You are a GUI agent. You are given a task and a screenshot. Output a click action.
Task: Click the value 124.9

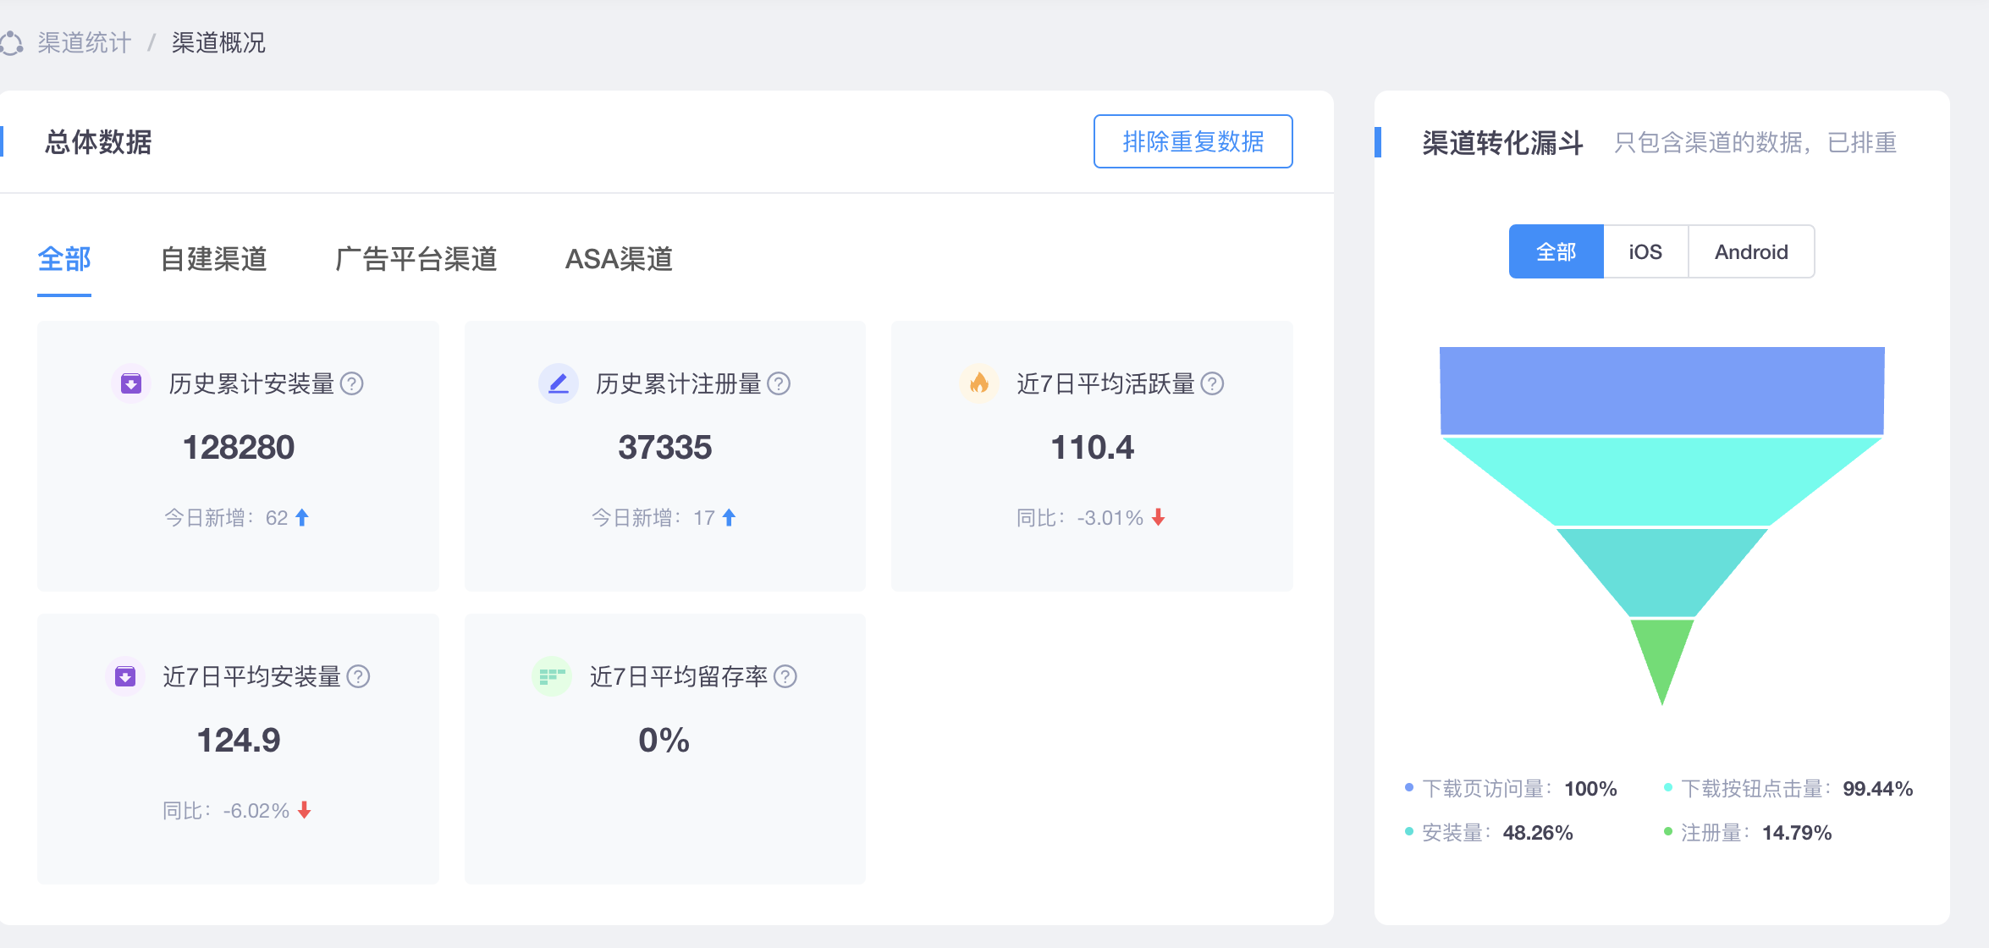[239, 740]
